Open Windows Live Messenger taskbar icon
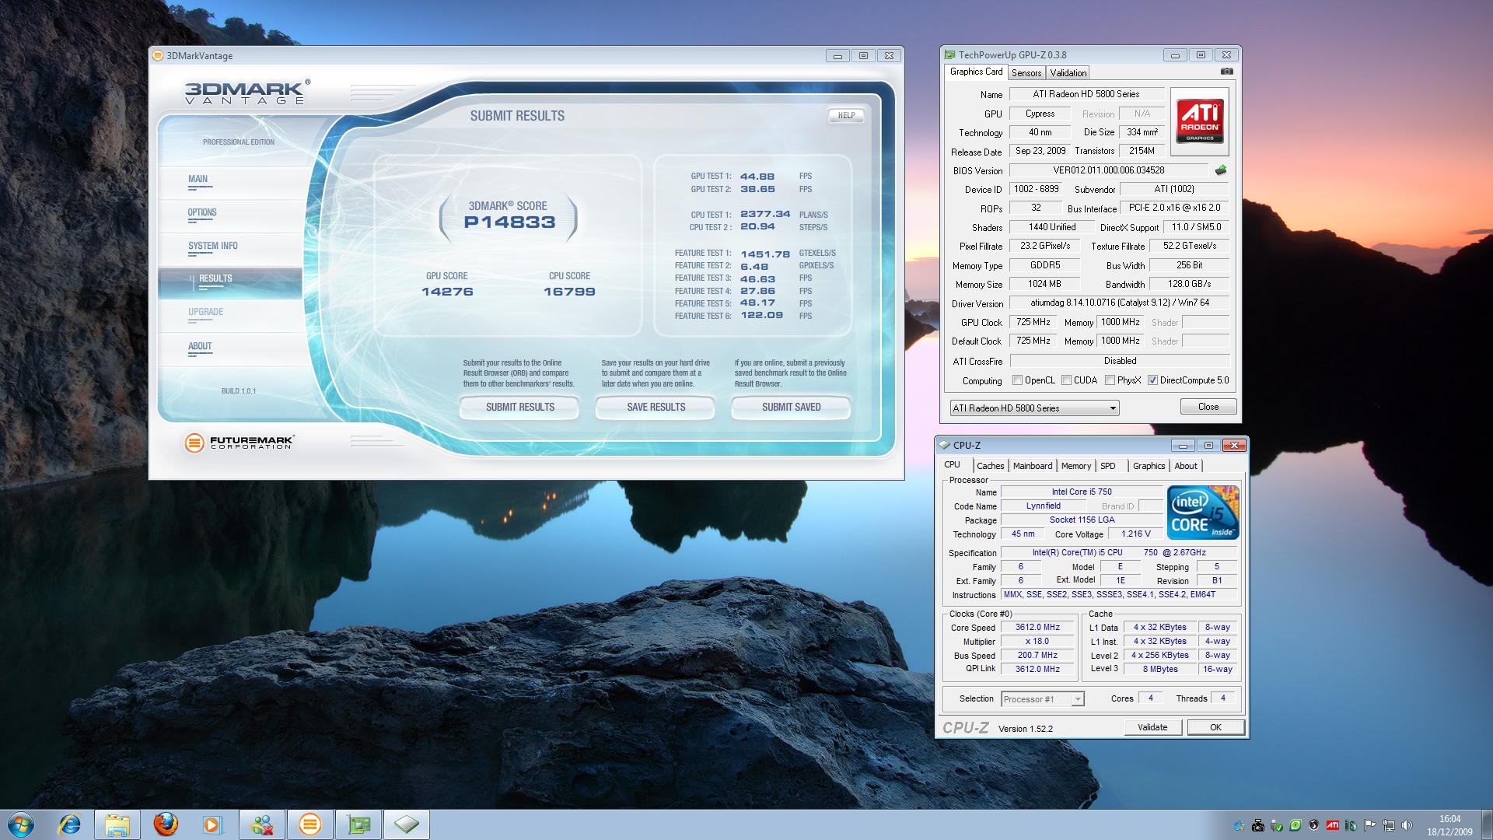The width and height of the screenshot is (1493, 840). [262, 824]
